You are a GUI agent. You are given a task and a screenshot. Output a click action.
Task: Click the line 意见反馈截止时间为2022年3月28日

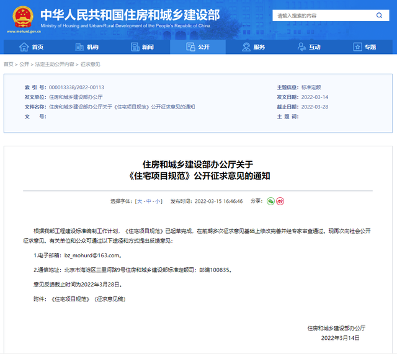[x=78, y=285]
